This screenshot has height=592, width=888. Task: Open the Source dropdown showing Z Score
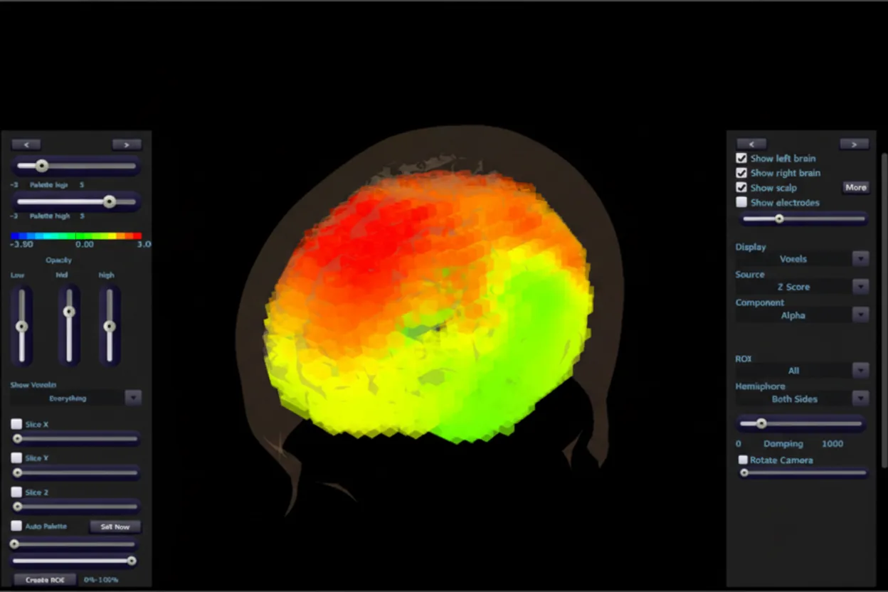860,287
